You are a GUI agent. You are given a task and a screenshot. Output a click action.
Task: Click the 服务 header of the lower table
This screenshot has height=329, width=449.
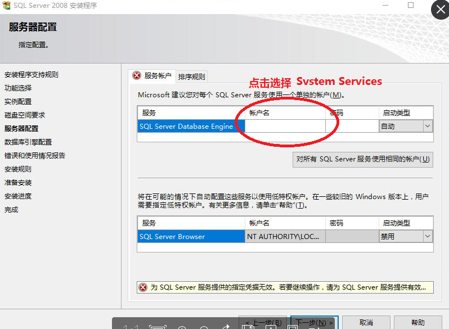(191, 223)
